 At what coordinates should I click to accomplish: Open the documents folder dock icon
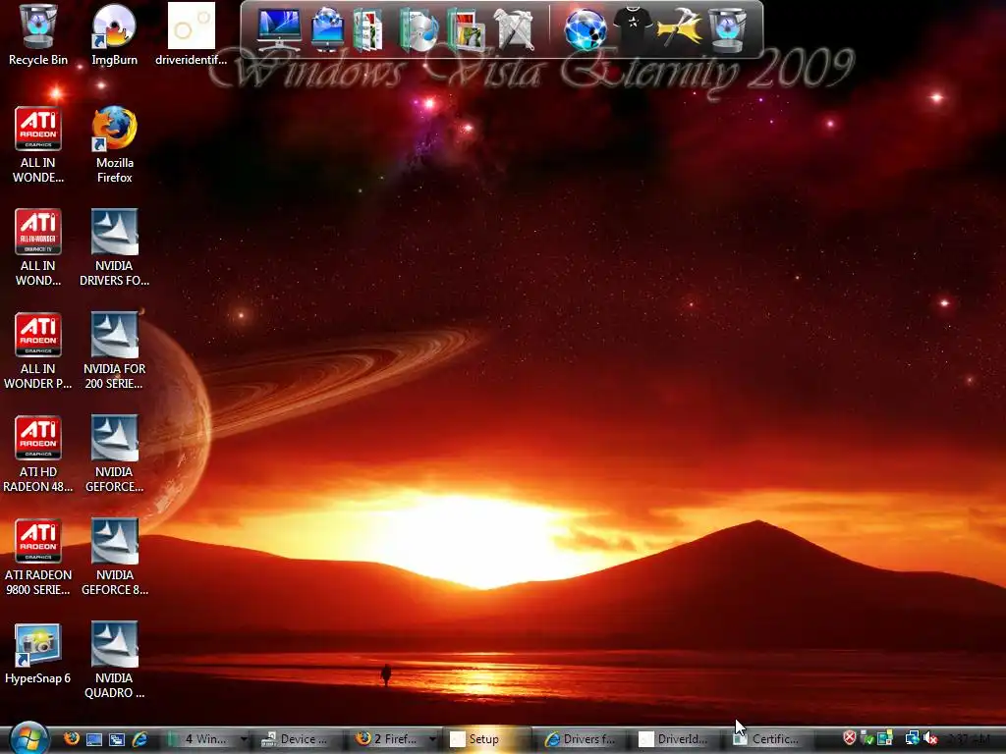[x=368, y=29]
